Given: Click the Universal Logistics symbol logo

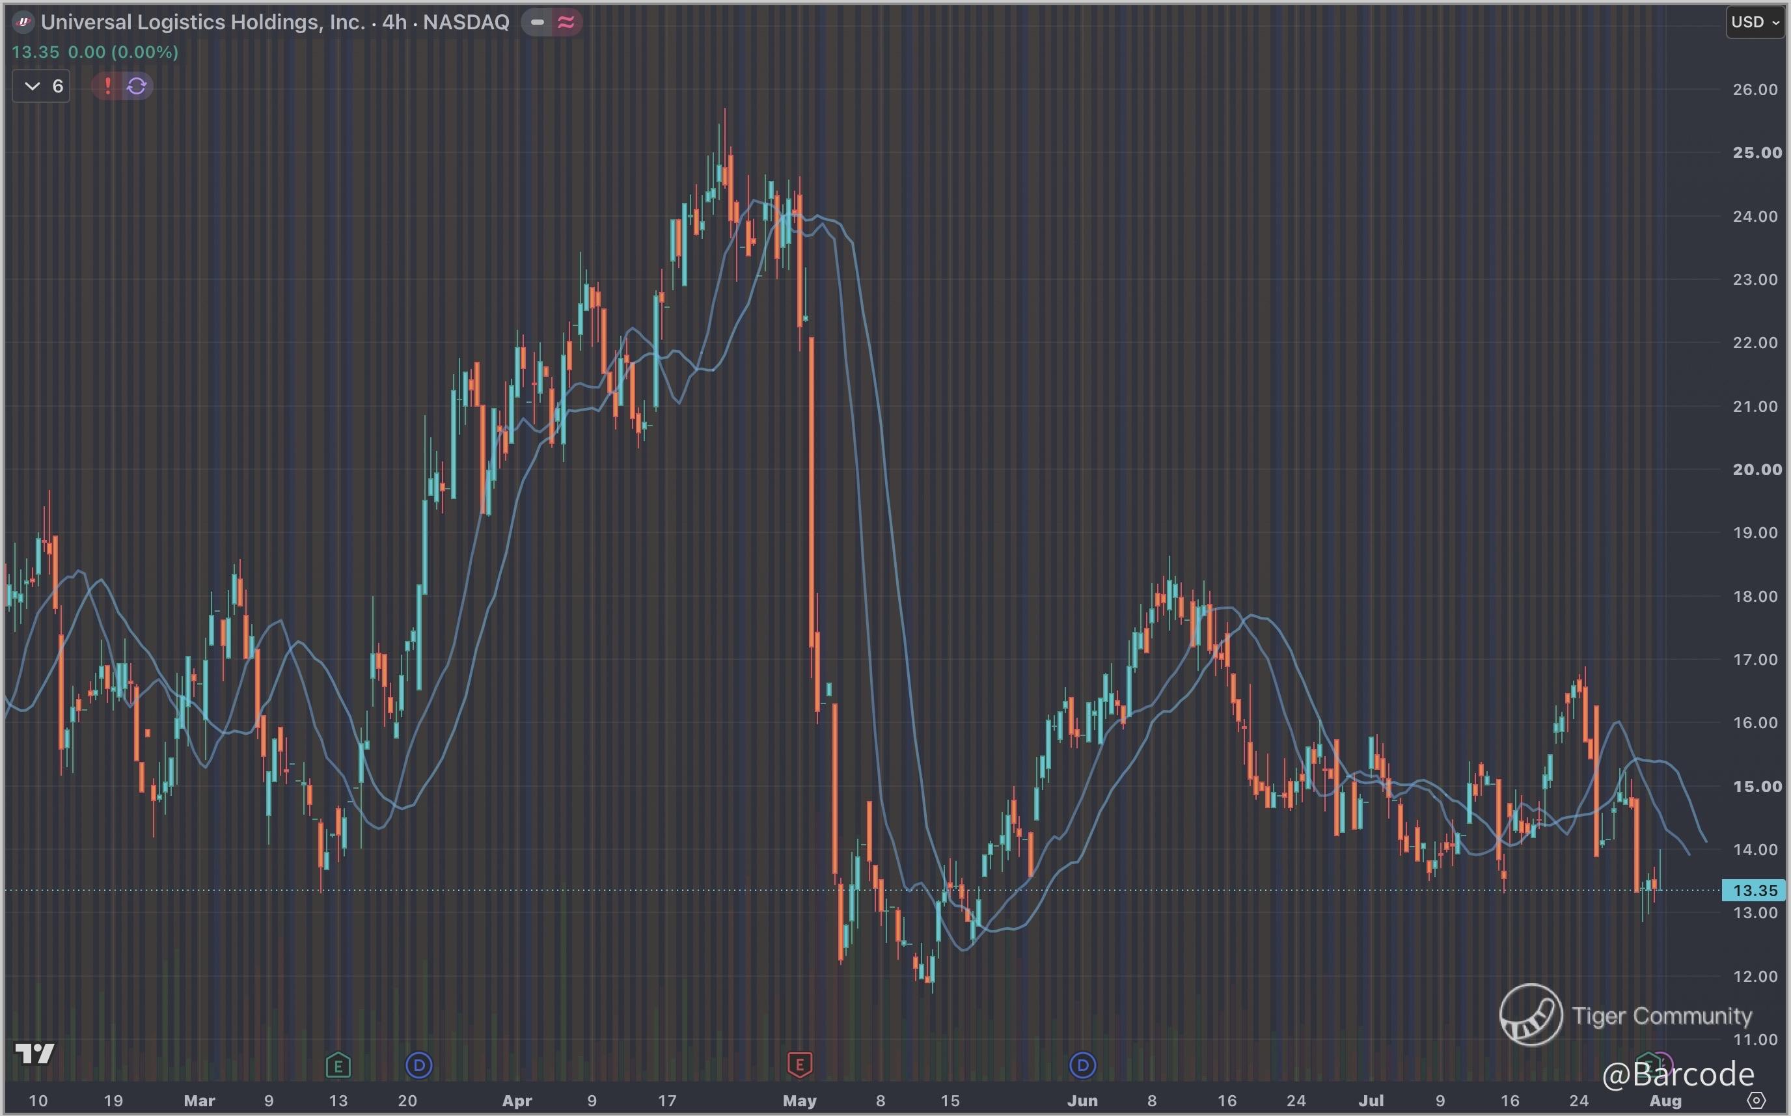Looking at the screenshot, I should [x=23, y=22].
